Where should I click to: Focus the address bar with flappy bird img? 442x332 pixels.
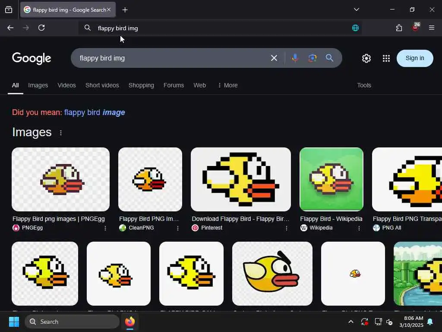220,28
